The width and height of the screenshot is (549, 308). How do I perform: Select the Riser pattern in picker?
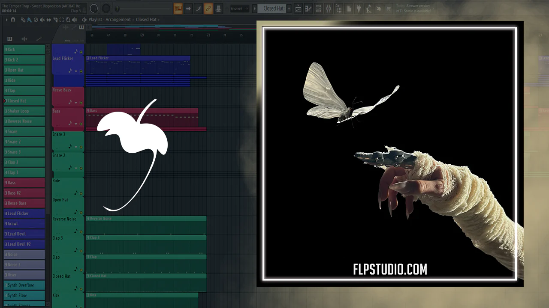(24, 275)
